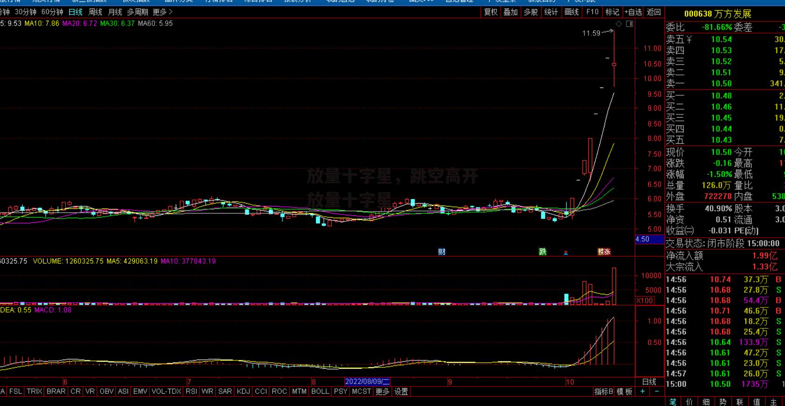Click the 2022/08/09 date marker
Image resolution: width=785 pixels, height=406 pixels.
367,382
